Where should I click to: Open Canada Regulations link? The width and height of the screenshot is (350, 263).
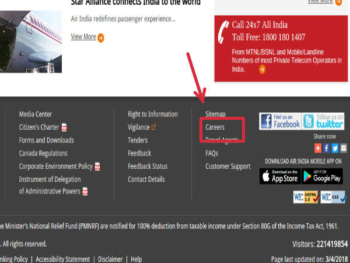point(43,153)
